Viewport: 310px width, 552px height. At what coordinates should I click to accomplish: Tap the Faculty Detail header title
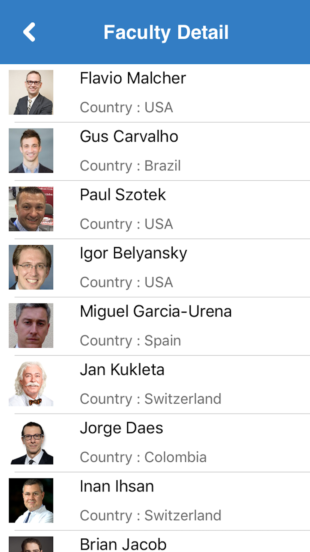[166, 32]
